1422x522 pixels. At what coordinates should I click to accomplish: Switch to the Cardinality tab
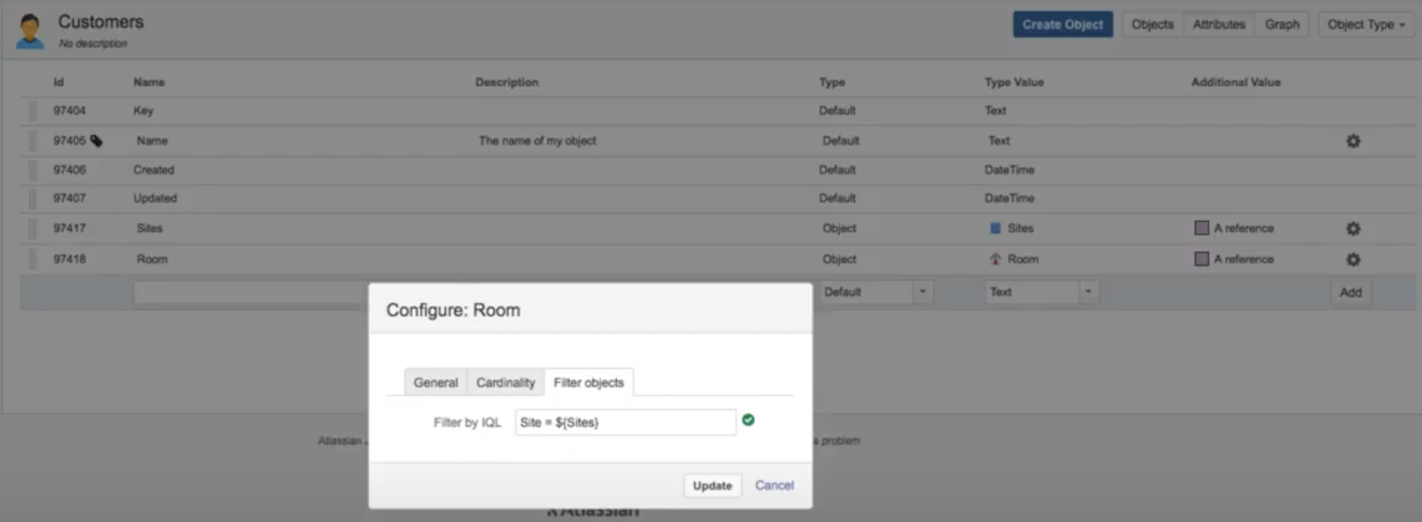pos(505,383)
